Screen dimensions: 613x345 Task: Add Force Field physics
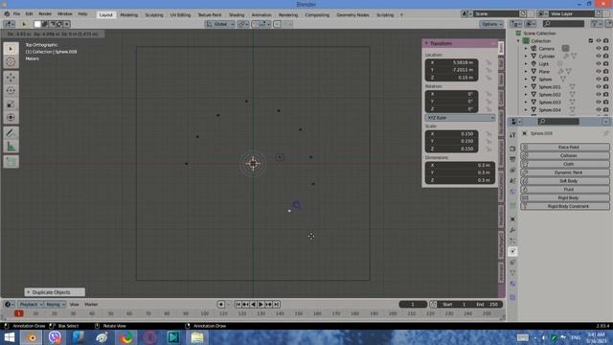[x=565, y=147]
